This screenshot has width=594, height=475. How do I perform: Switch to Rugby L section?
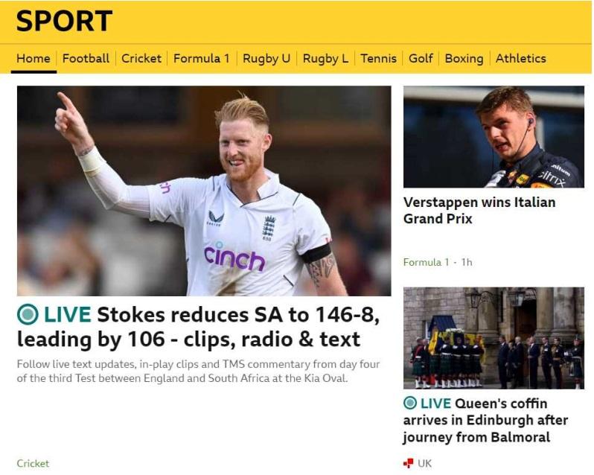(x=325, y=58)
